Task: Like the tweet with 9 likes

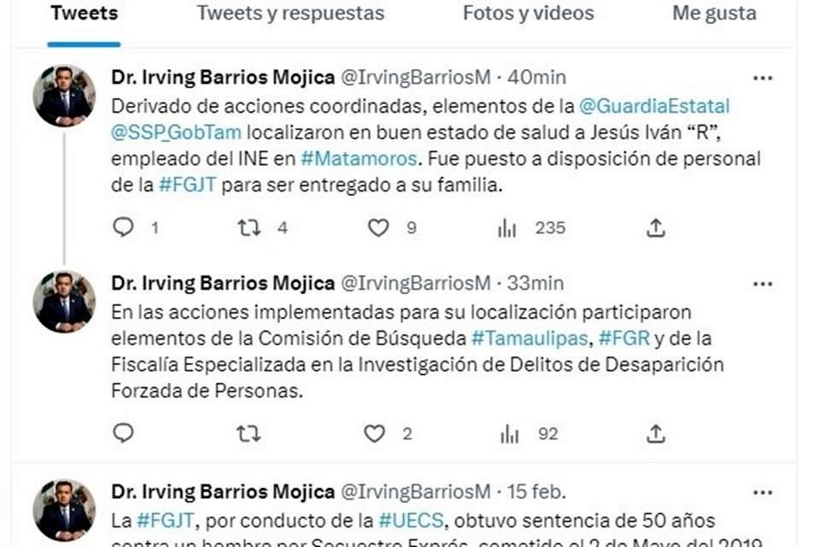Action: pos(378,227)
